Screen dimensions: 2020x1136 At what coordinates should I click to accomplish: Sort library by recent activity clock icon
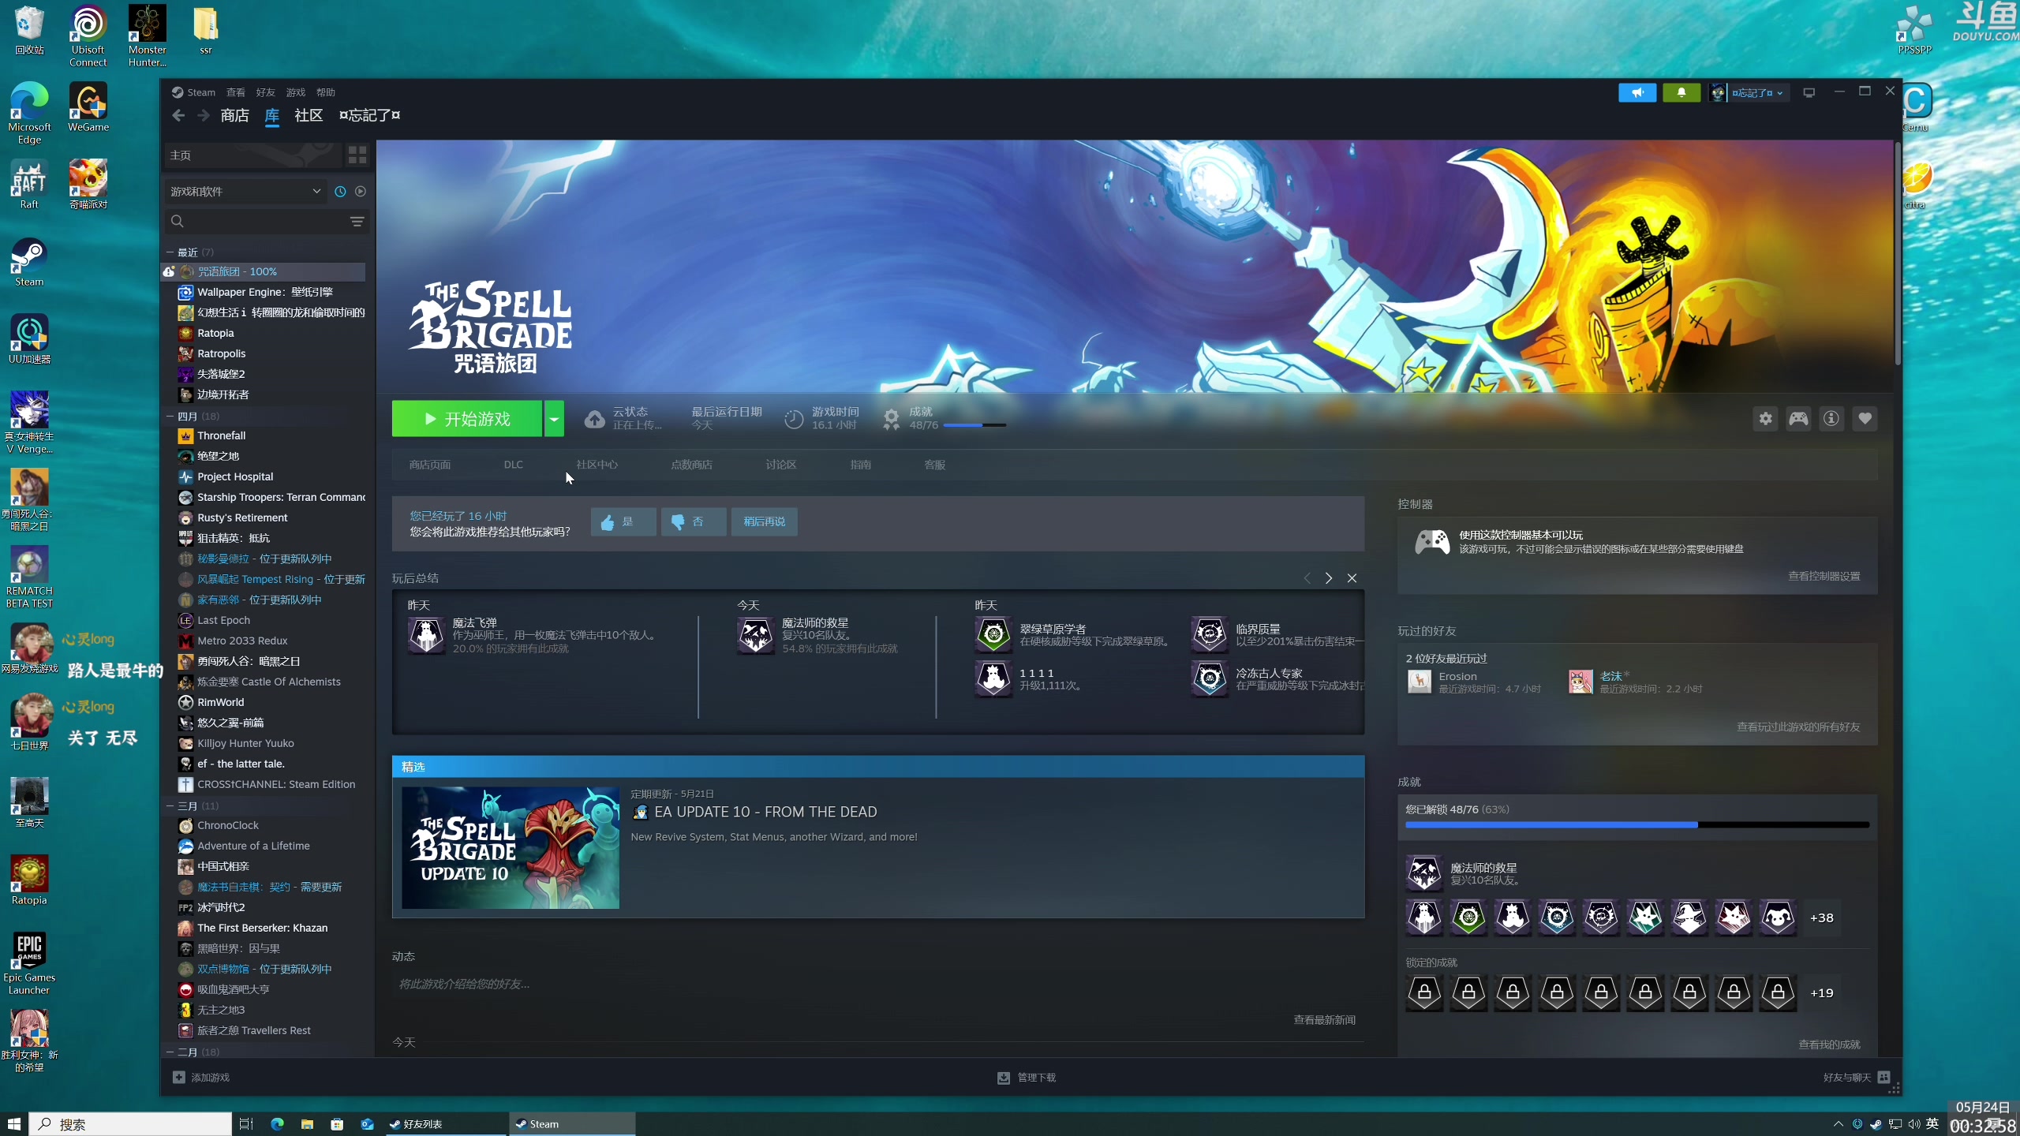click(340, 191)
